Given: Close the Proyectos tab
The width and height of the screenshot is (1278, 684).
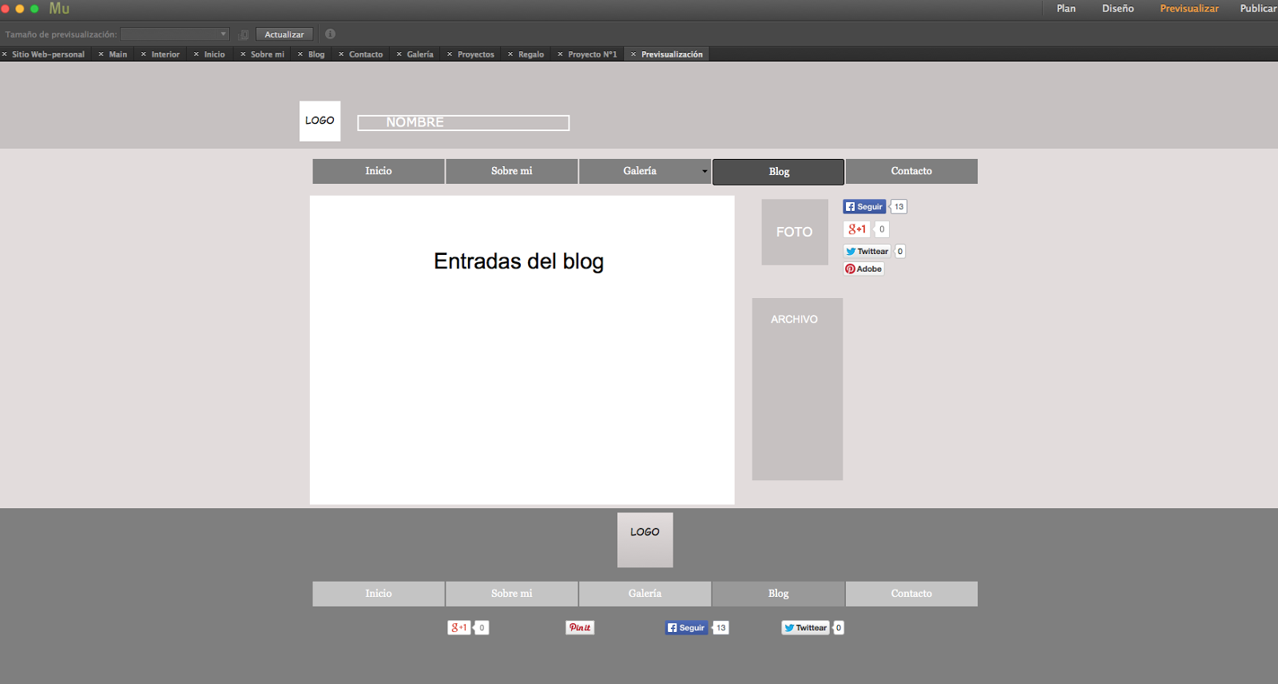Looking at the screenshot, I should pyautogui.click(x=450, y=54).
